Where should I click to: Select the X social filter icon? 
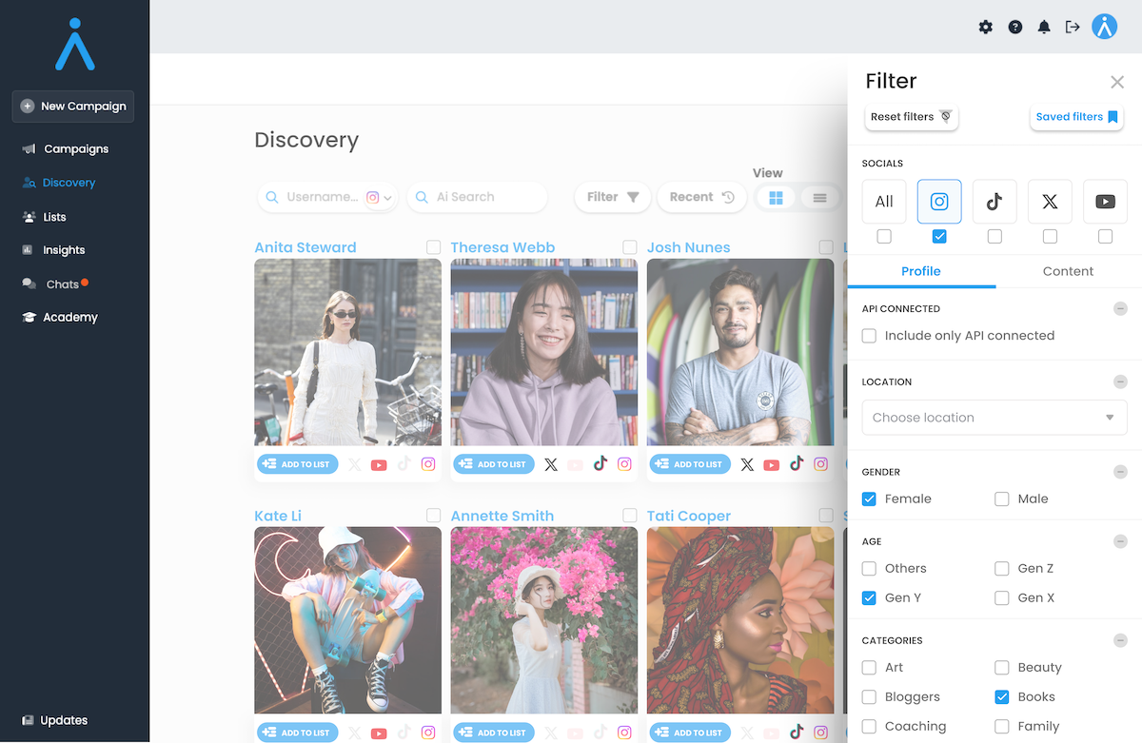point(1050,202)
